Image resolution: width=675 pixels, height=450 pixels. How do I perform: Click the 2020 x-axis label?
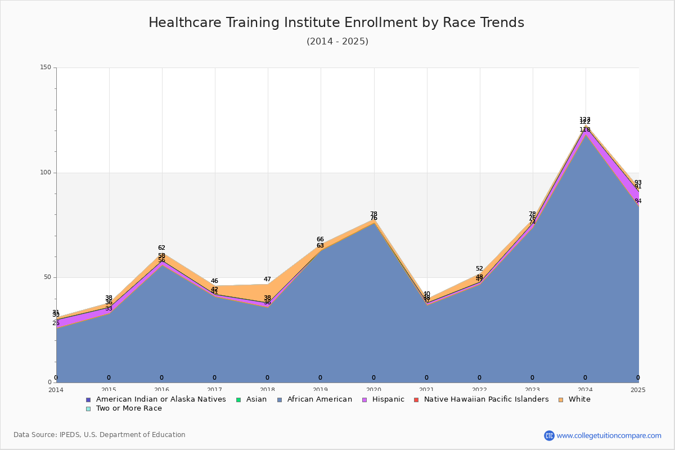[373, 390]
